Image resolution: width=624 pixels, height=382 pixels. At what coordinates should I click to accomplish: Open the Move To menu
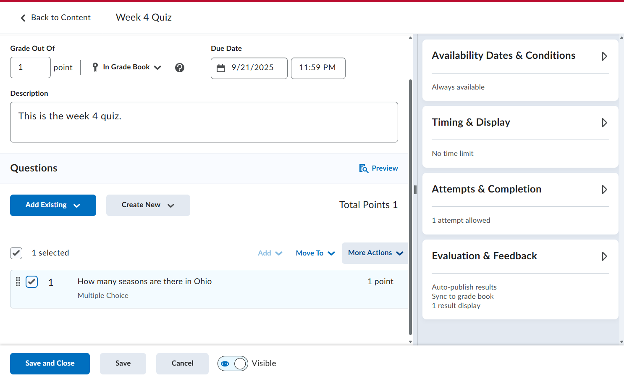(x=315, y=253)
